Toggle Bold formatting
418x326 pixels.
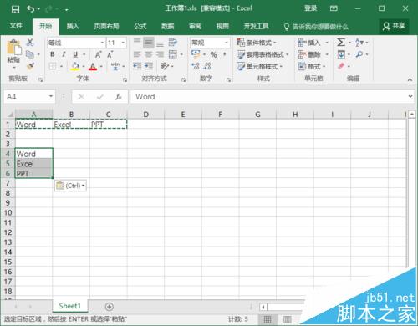click(x=53, y=54)
